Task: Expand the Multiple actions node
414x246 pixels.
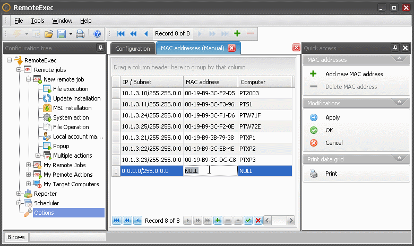Action: (x=38, y=155)
